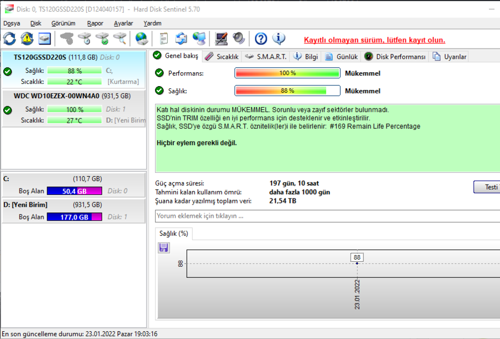Open the blue question mark help icon
The image size is (500, 339).
(261, 38)
